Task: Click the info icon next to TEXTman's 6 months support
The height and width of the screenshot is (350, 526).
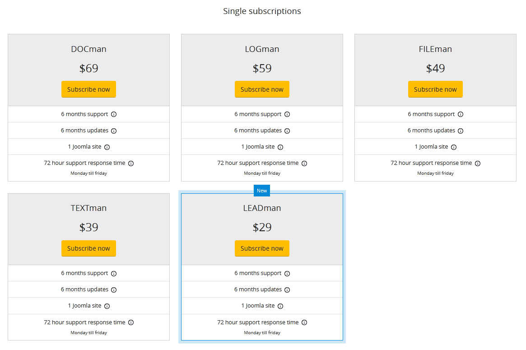Action: (x=114, y=273)
